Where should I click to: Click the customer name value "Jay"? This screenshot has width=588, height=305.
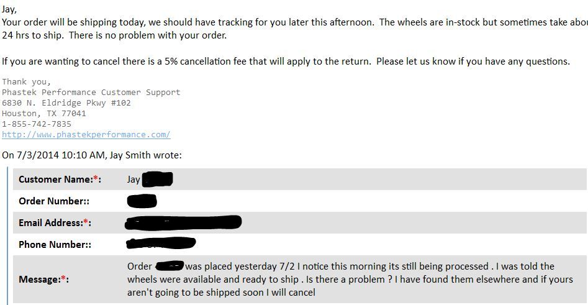pos(133,180)
